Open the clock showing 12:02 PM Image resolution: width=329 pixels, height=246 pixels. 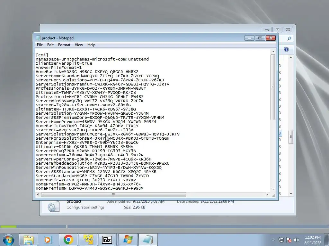[x=313, y=240]
